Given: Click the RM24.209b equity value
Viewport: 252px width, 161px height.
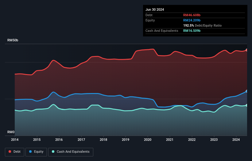Looking at the screenshot, I should coord(192,20).
